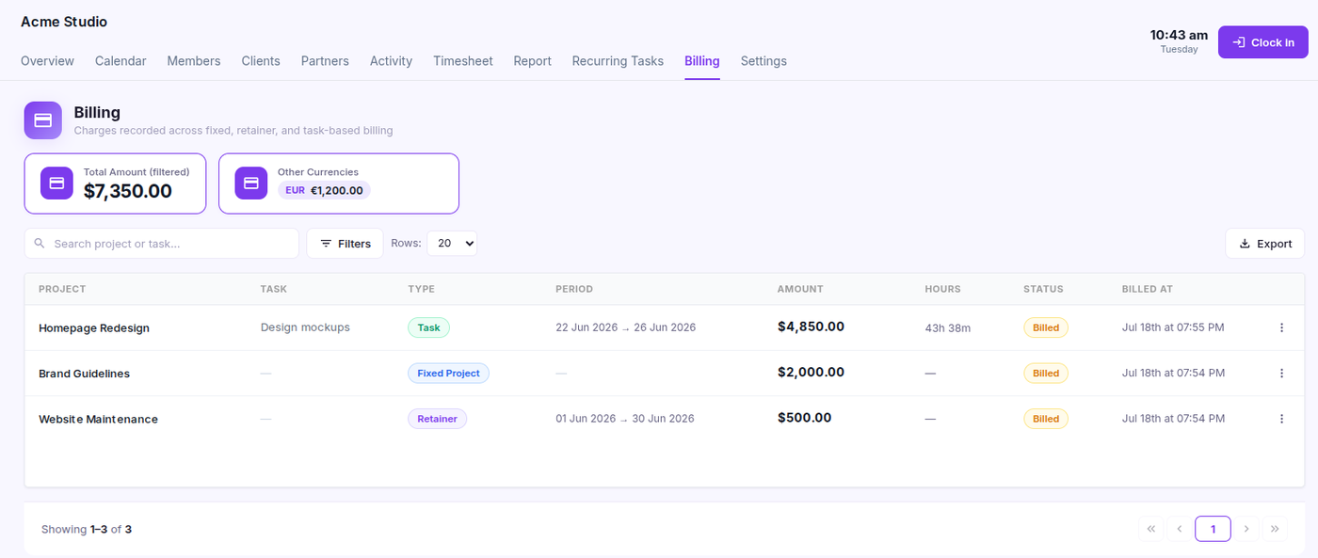Go to last page arrow
Viewport: 1318px width, 558px height.
[1275, 529]
